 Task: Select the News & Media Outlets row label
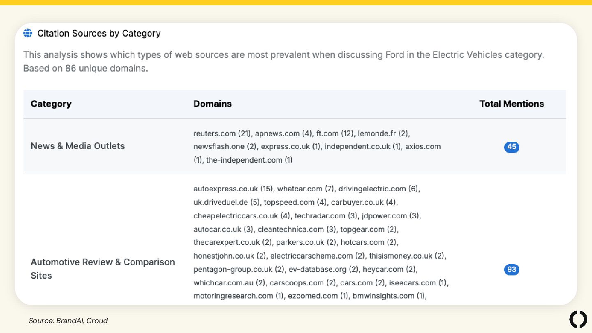[78, 146]
